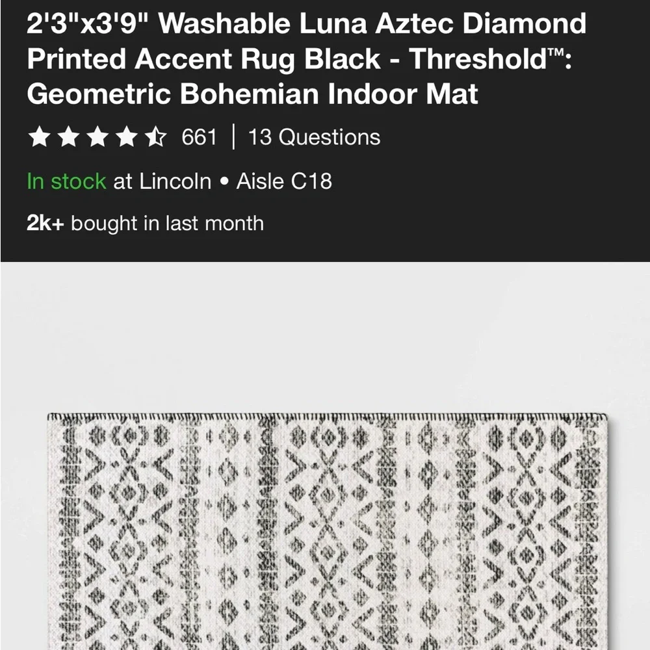Click the first filled rating star
The image size is (650, 650).
40,136
